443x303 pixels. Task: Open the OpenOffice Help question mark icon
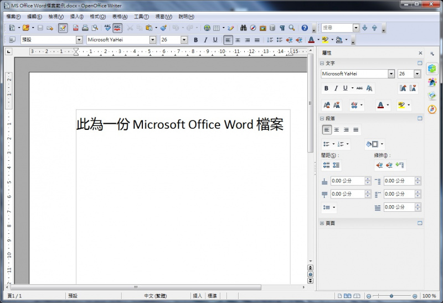click(305, 28)
